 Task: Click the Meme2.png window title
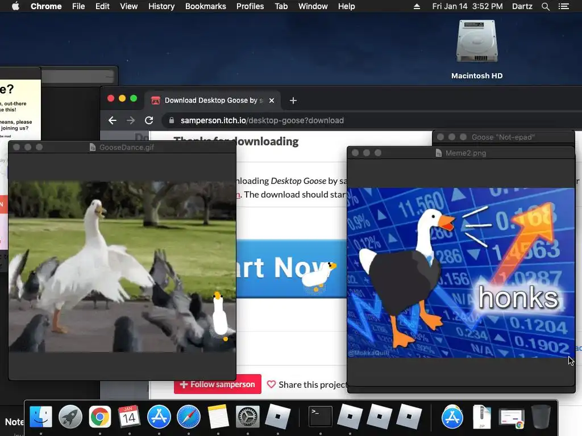(x=465, y=153)
